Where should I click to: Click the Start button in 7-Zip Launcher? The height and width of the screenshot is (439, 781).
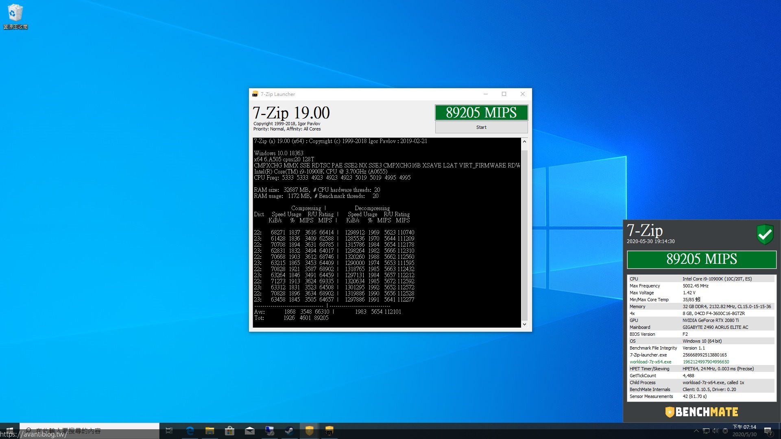(x=481, y=127)
